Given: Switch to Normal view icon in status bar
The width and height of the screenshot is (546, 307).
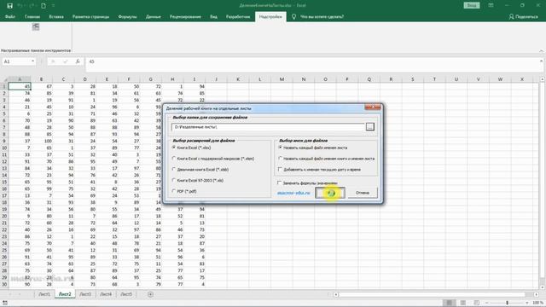Looking at the screenshot, I should pos(450,303).
